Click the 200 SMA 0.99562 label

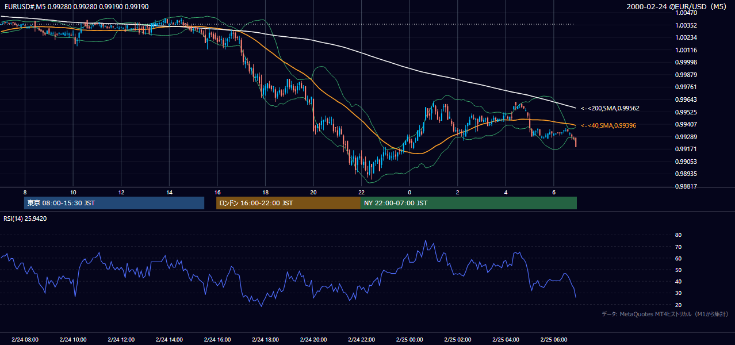(x=610, y=108)
